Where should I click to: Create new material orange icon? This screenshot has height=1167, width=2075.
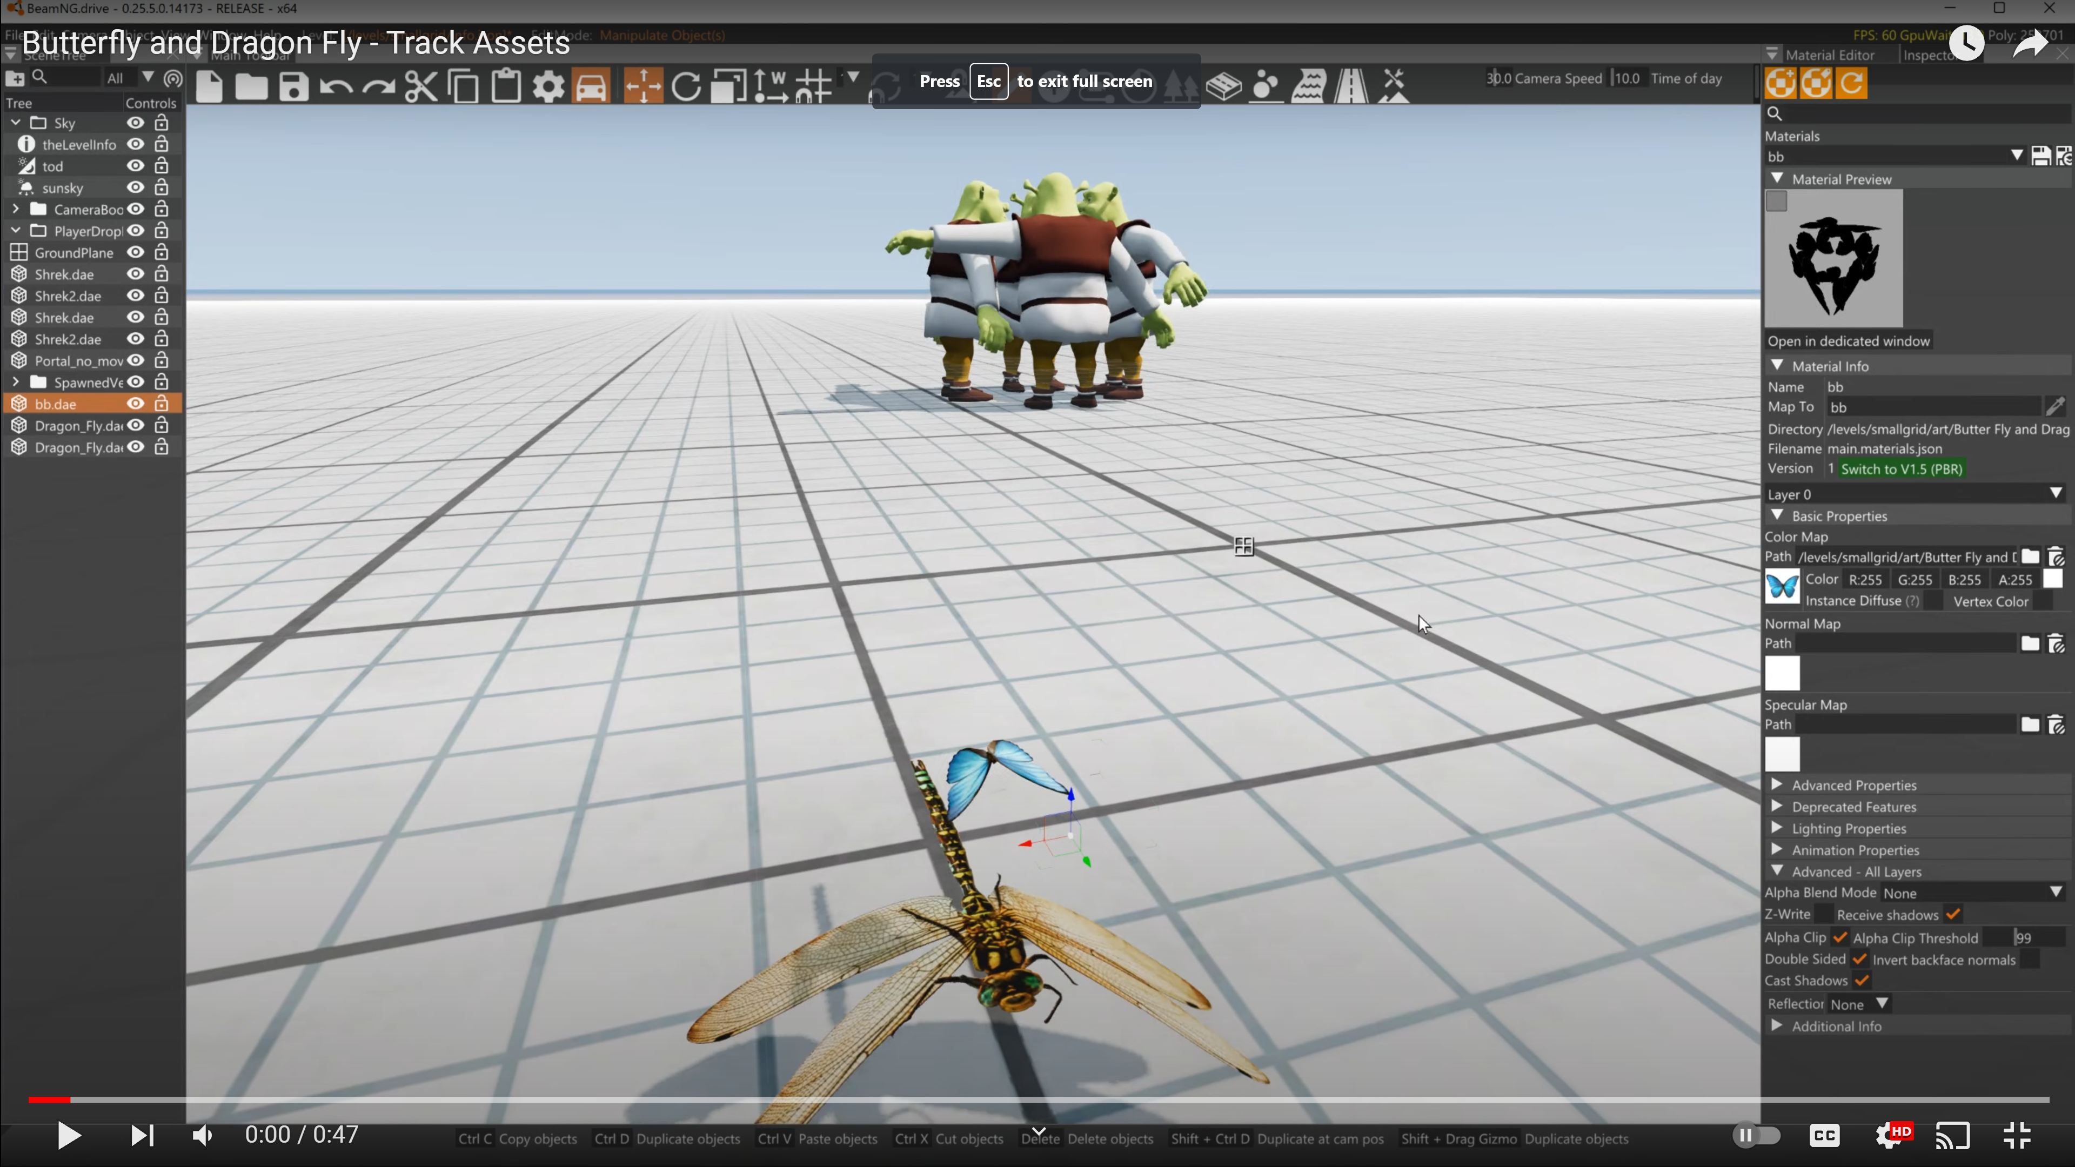[1781, 83]
